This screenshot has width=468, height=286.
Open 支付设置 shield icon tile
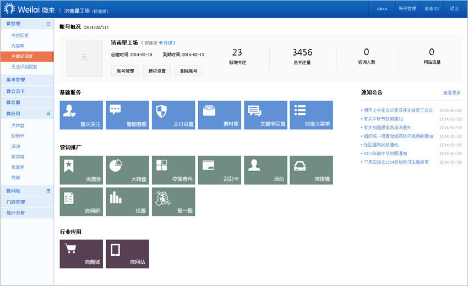click(173, 115)
